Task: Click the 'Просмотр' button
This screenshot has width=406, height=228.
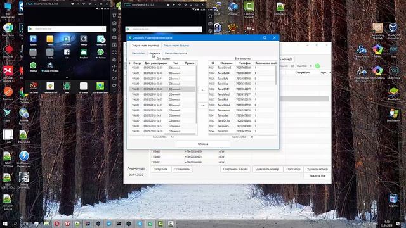Action: click(x=293, y=169)
